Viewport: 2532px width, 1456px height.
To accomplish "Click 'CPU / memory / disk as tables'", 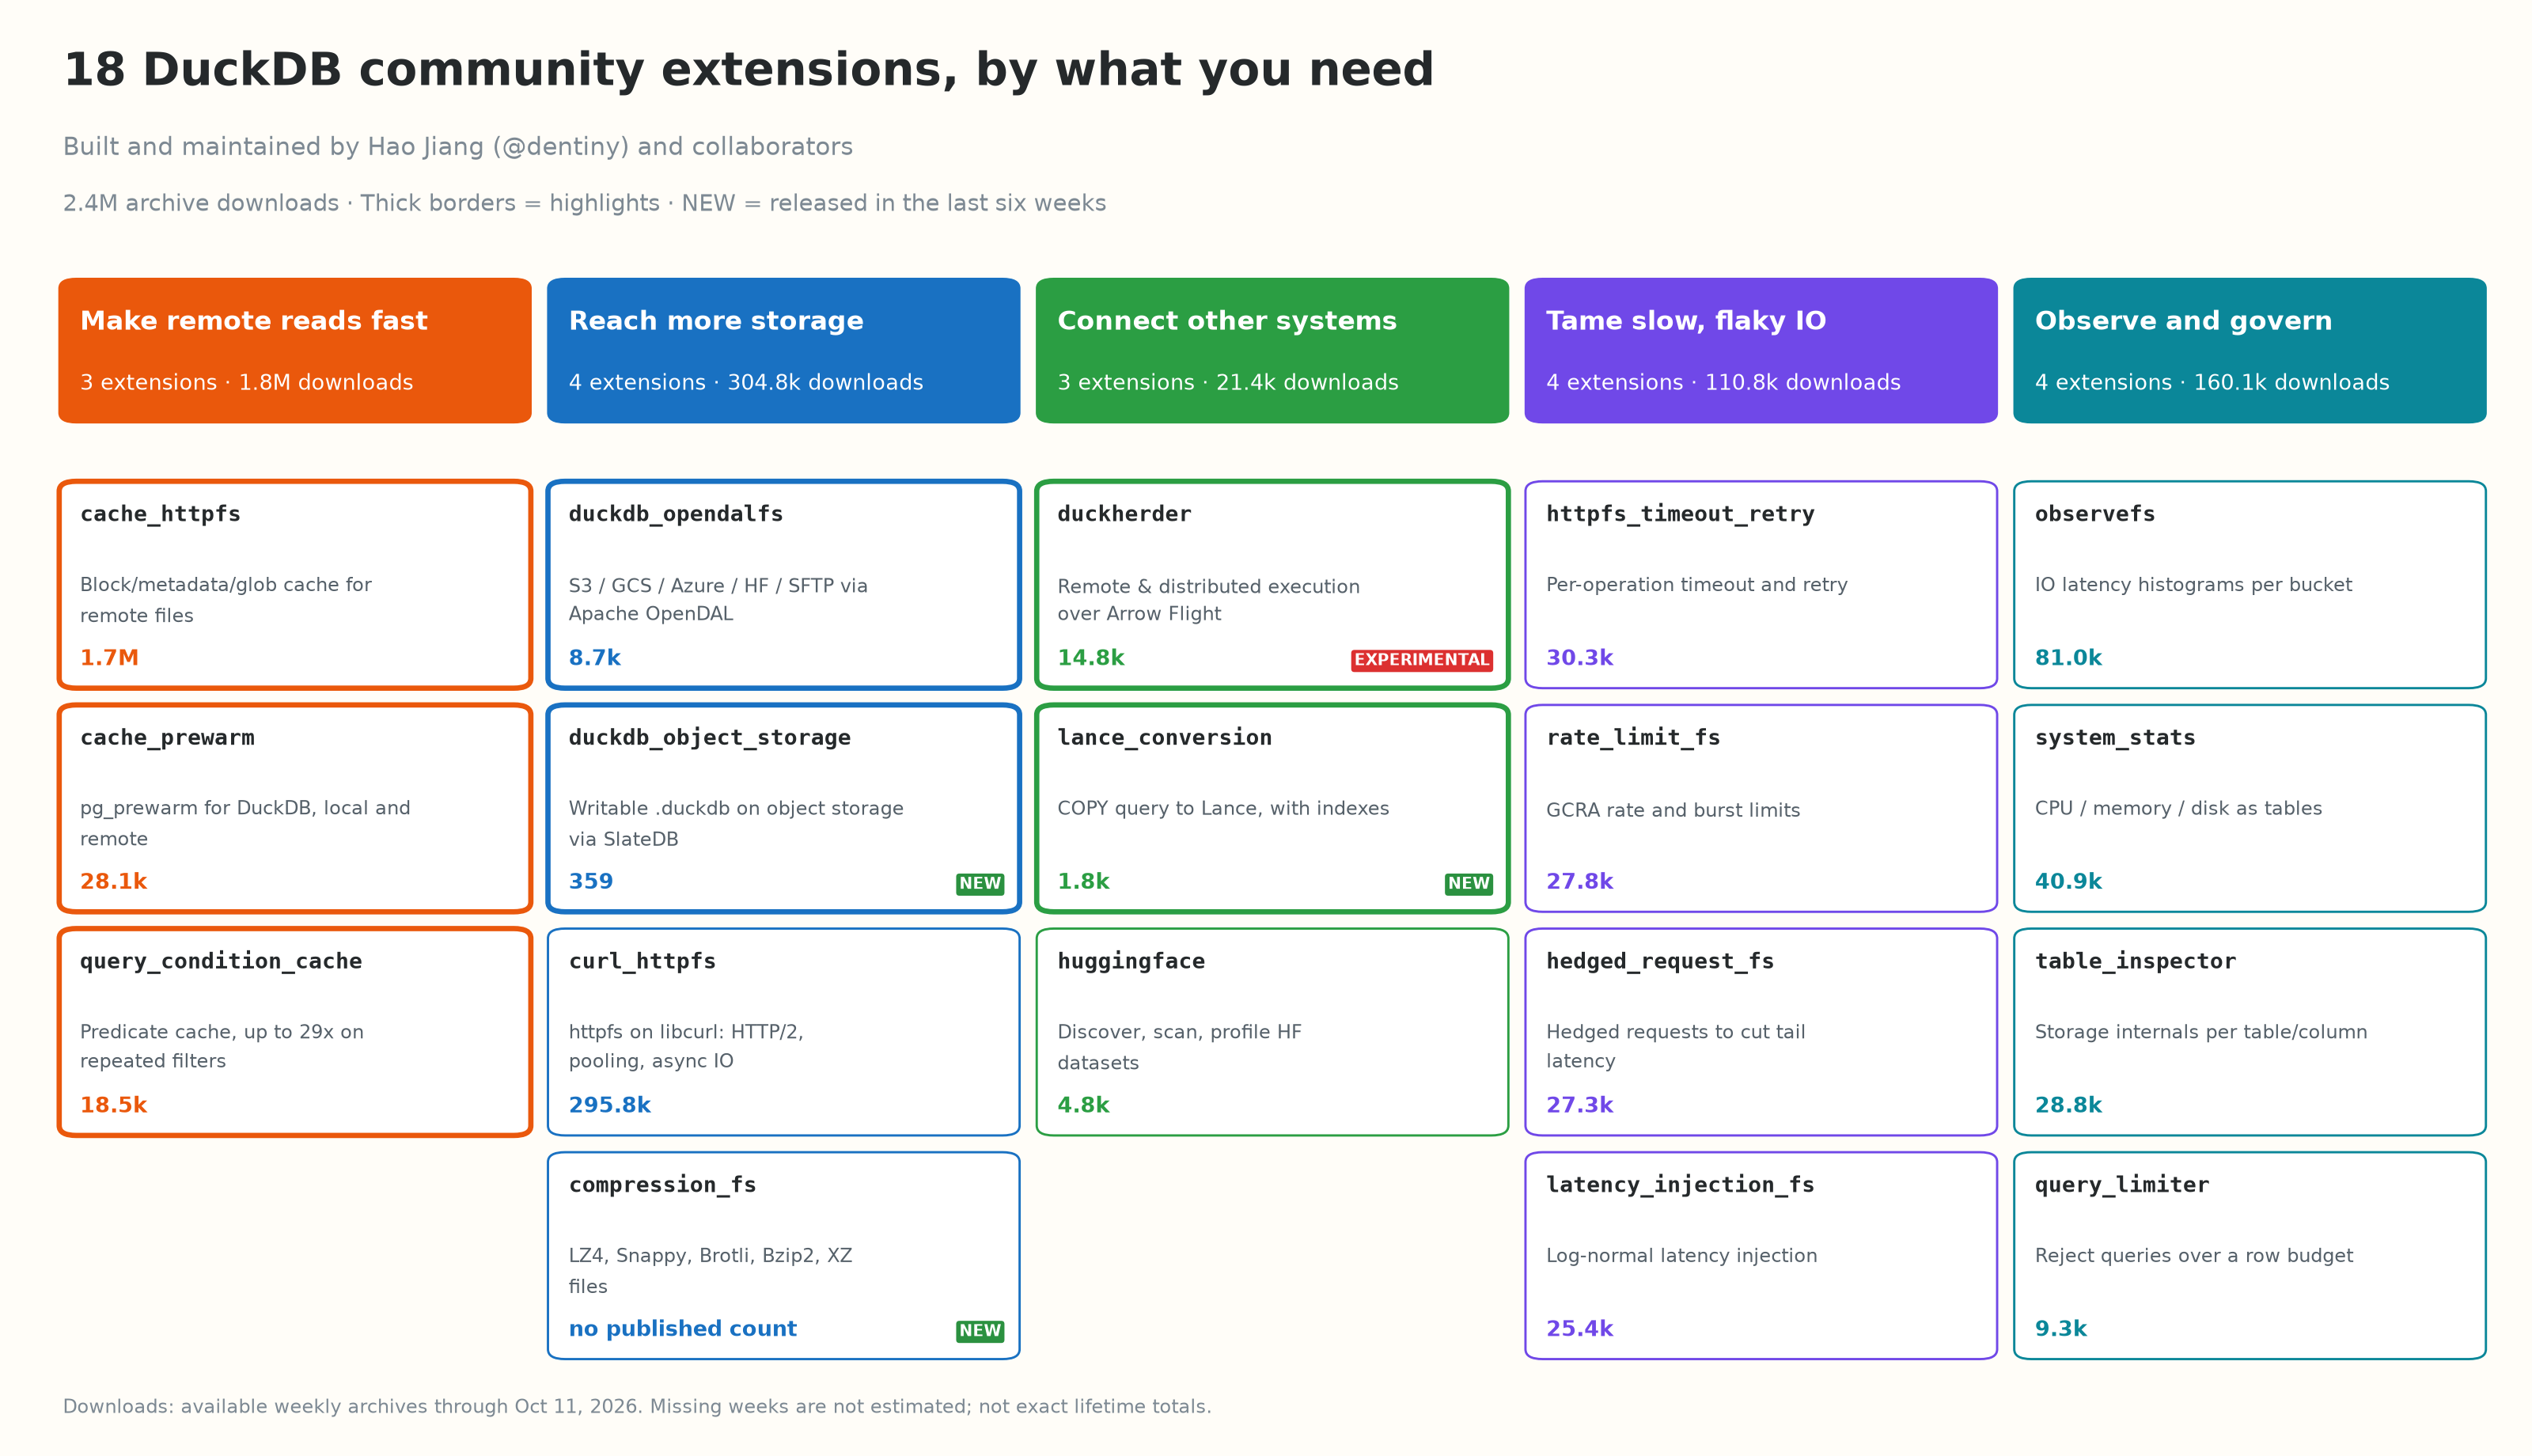I will [2178, 809].
